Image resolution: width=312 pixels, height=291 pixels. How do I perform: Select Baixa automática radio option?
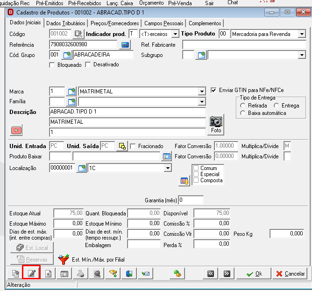click(x=242, y=113)
